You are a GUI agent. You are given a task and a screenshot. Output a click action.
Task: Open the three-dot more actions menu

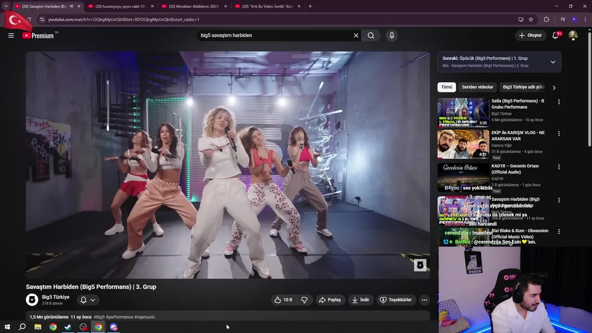point(425,300)
